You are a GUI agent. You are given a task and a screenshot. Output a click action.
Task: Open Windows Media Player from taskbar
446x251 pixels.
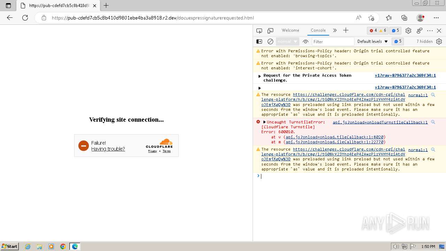[51, 246]
